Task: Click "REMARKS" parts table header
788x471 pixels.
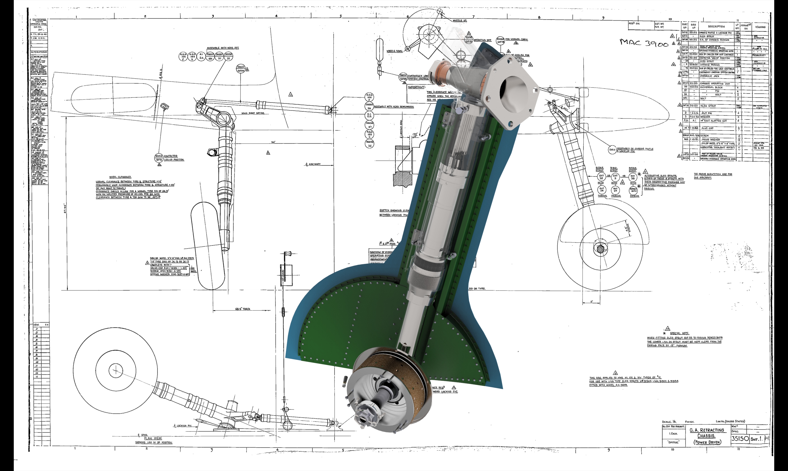Action: tap(760, 27)
